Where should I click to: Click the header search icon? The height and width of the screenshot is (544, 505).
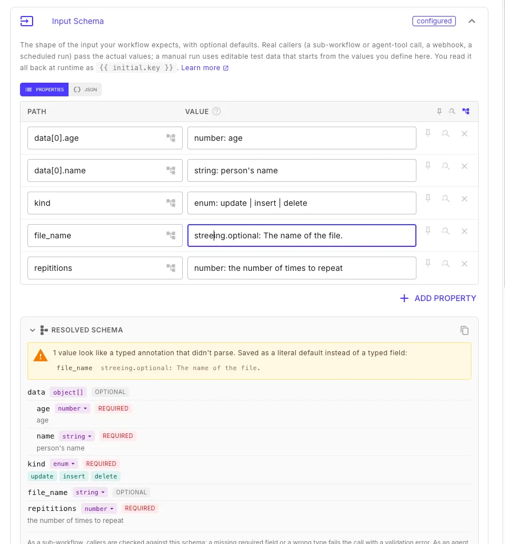click(x=452, y=111)
